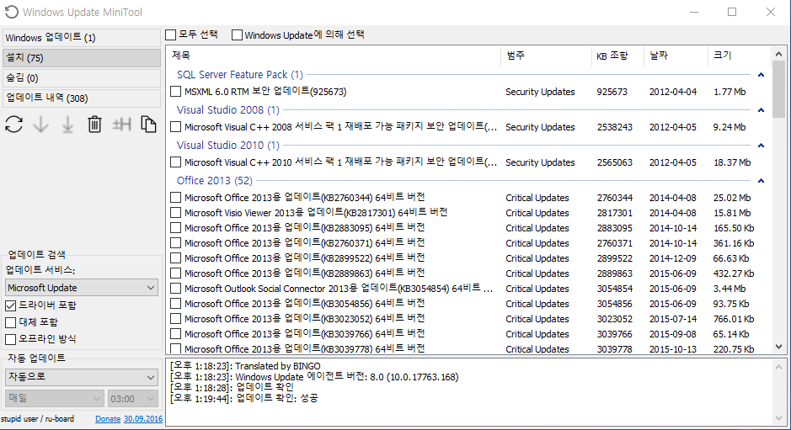The image size is (791, 430).
Task: Select the KB3054856 Office 2013 update row
Action: click(469, 304)
